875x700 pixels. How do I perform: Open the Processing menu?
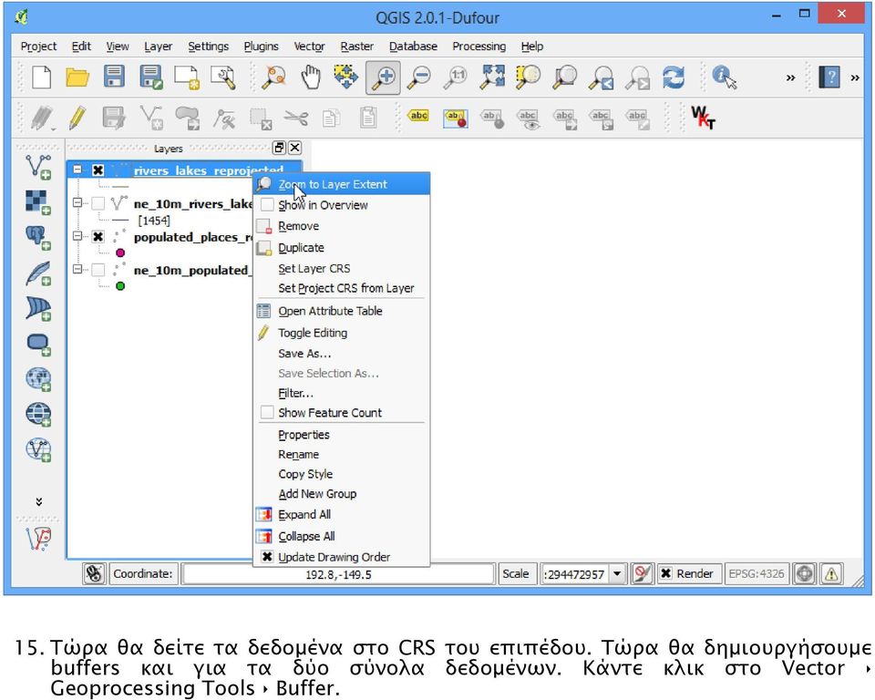(479, 46)
